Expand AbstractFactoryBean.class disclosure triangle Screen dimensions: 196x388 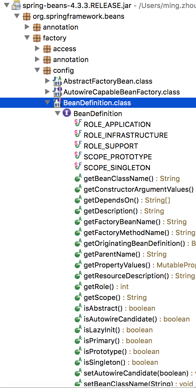47,81
